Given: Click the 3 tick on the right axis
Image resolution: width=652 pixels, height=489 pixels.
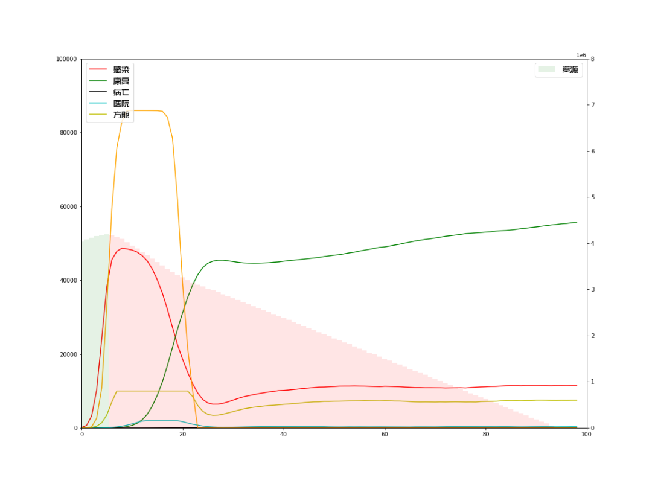Looking at the screenshot, I should [593, 289].
